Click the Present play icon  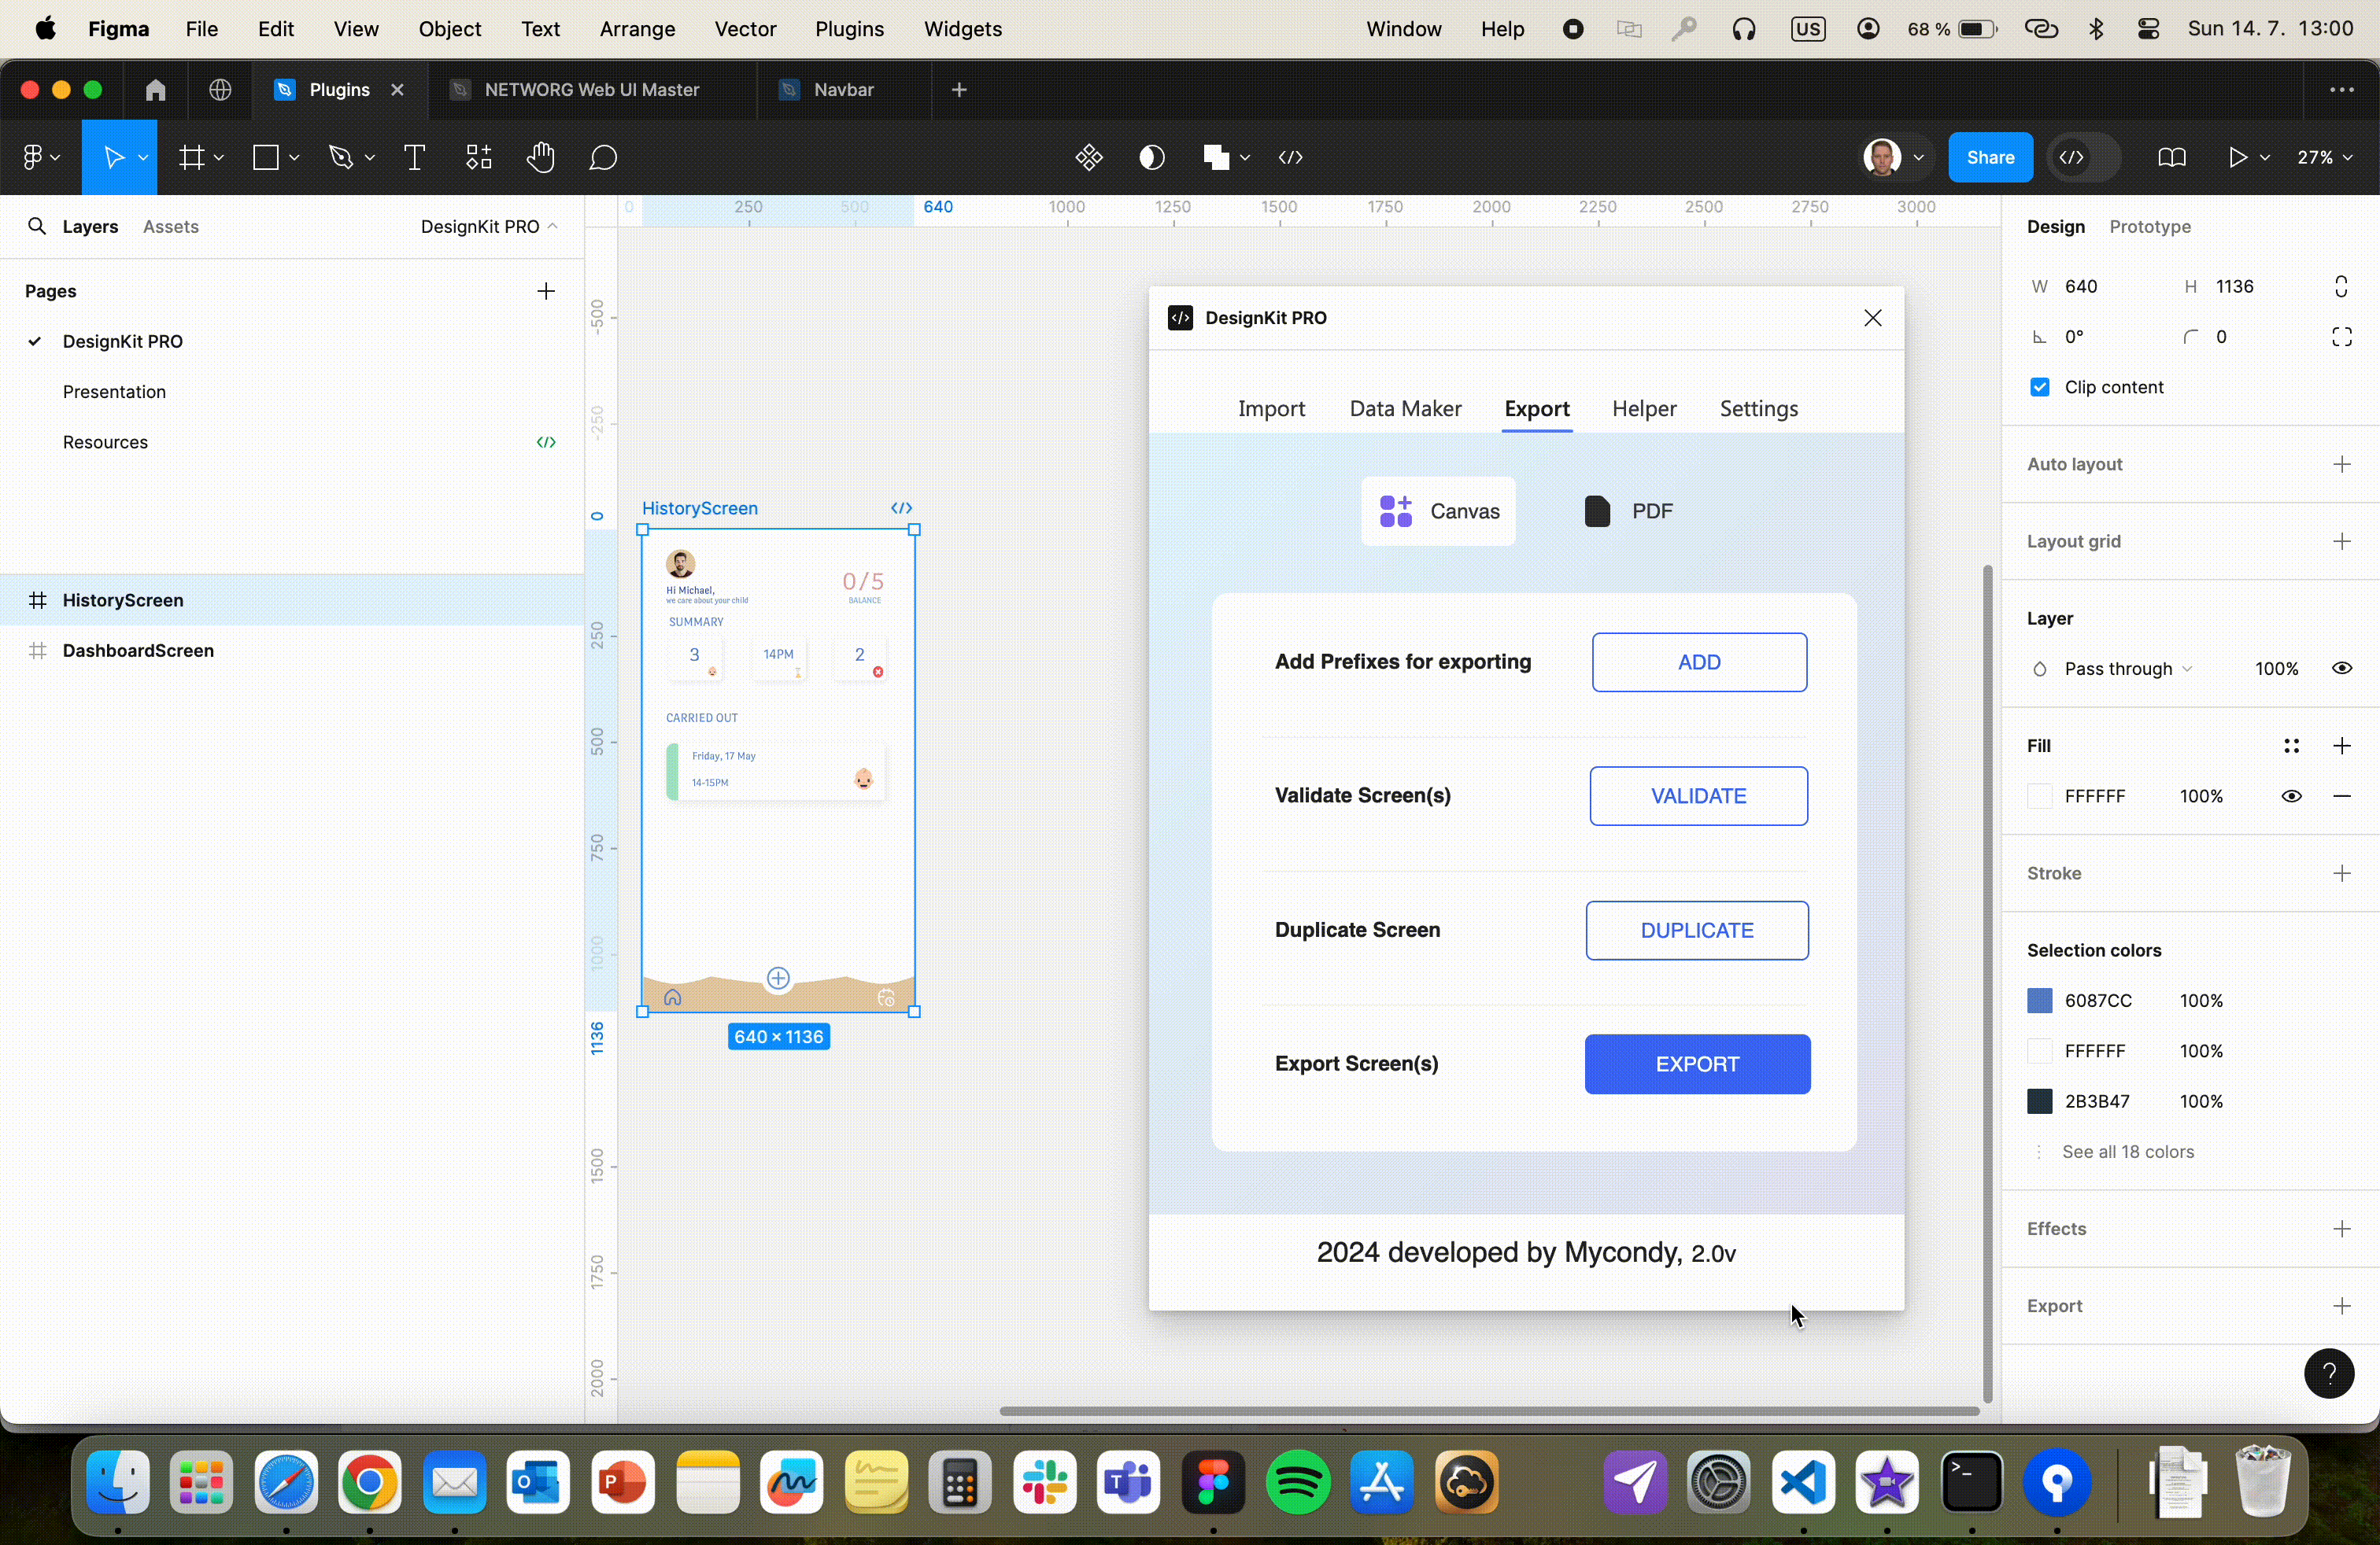click(x=2240, y=157)
